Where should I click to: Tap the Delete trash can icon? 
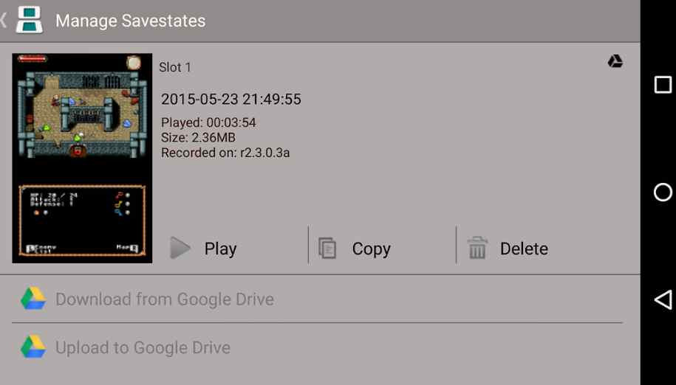point(477,248)
